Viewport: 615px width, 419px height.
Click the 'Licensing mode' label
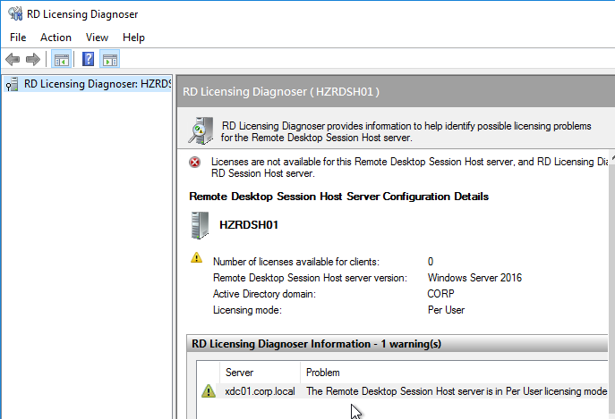(x=247, y=310)
